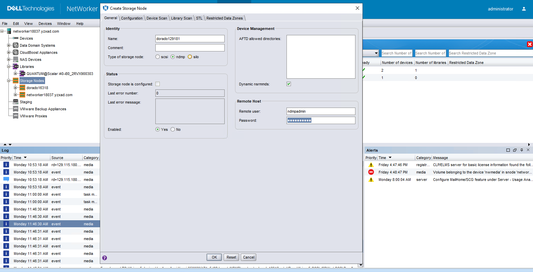Set Enabled to No
533x272 pixels.
coord(173,129)
